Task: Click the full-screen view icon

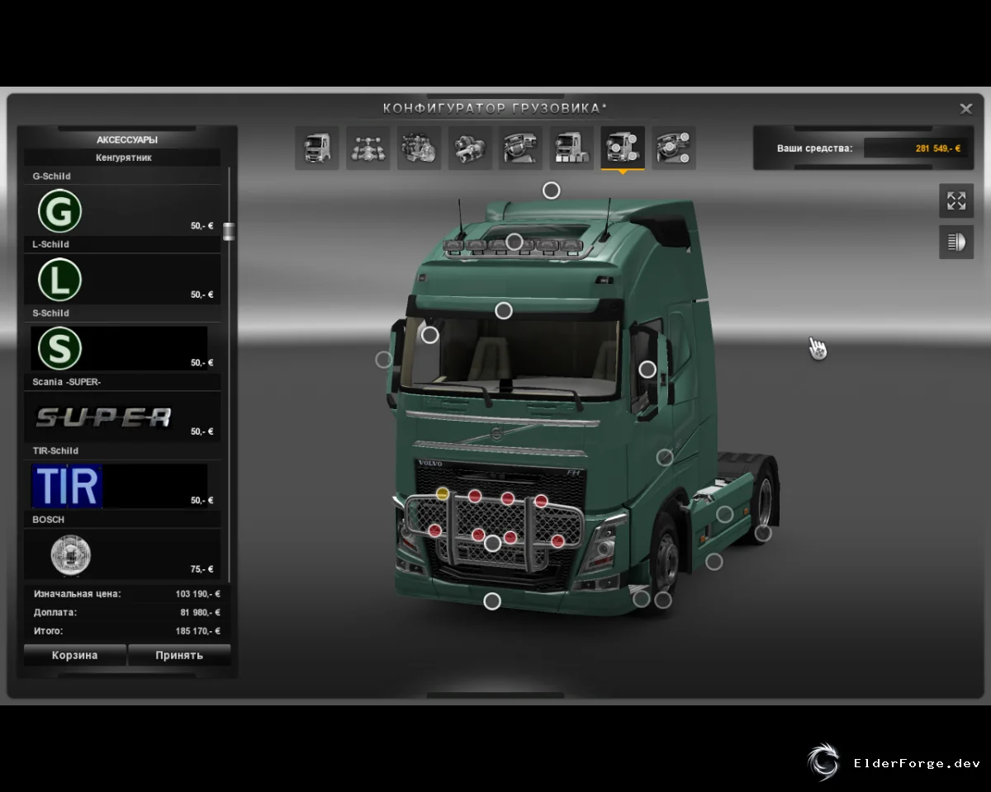Action: pyautogui.click(x=956, y=200)
